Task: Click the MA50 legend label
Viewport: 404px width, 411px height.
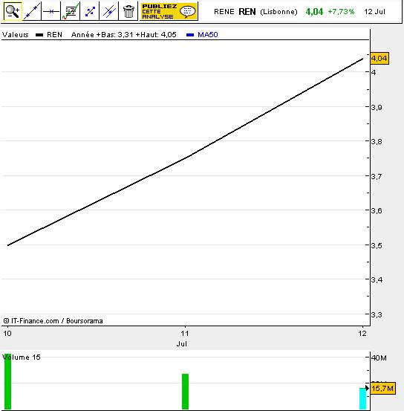Action: (208, 35)
